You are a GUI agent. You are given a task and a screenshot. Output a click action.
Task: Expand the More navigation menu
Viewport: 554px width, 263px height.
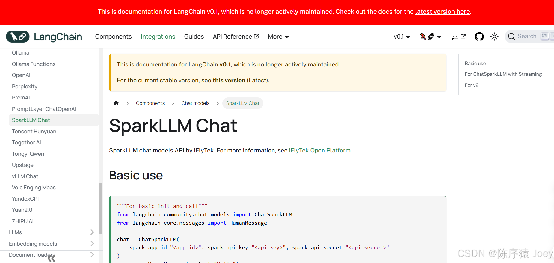pos(278,37)
